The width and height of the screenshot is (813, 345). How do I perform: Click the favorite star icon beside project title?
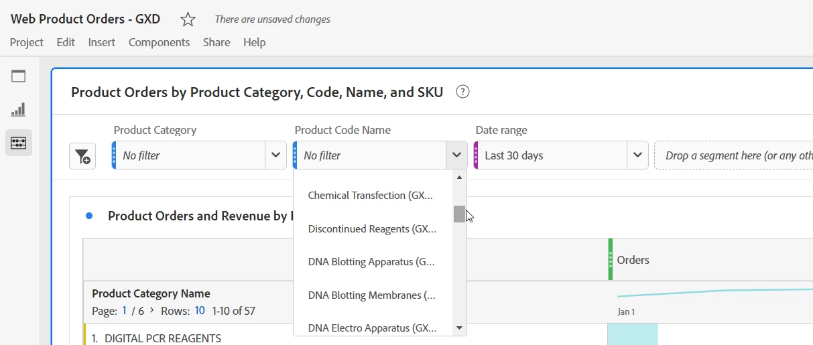[x=188, y=19]
